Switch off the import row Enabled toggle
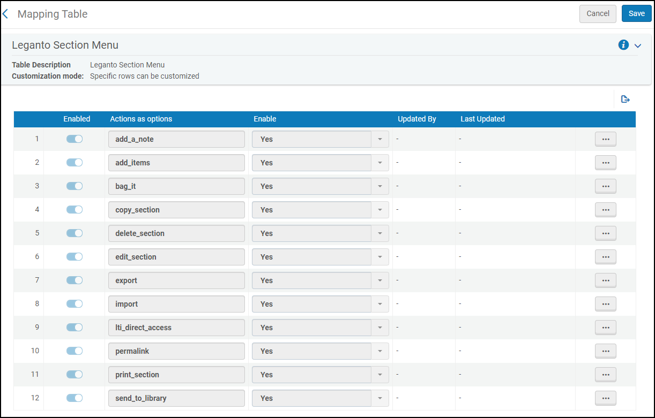The width and height of the screenshot is (655, 418). pyautogui.click(x=75, y=304)
